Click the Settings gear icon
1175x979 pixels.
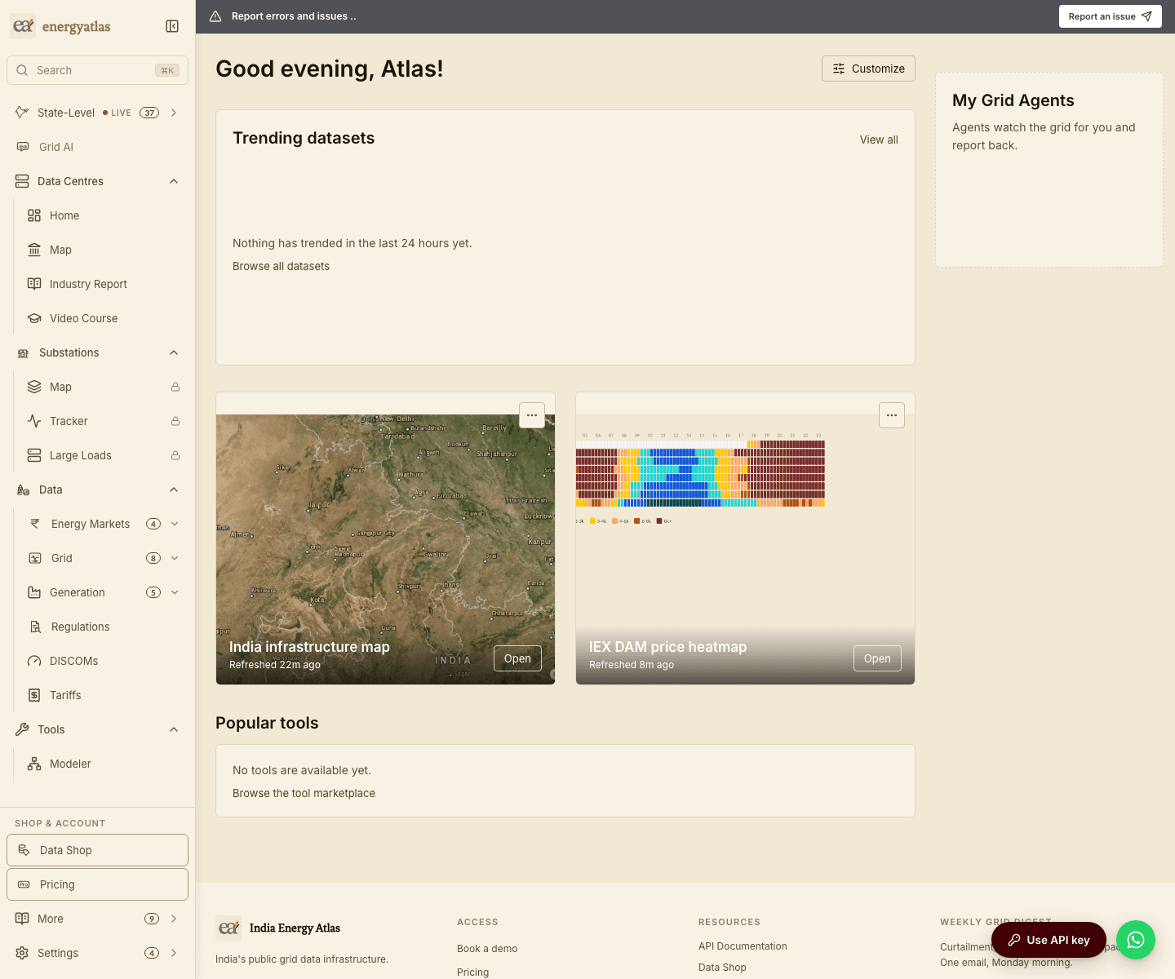coord(22,953)
